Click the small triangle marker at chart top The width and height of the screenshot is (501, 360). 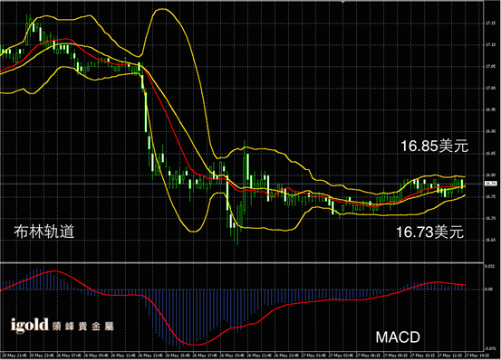pyautogui.click(x=342, y=2)
